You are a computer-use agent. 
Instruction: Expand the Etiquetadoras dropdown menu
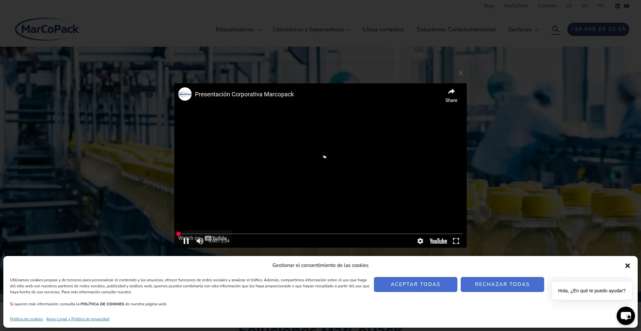(238, 29)
